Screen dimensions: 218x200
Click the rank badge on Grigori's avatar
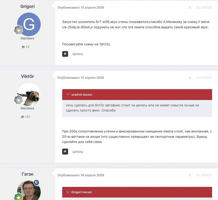[x=18, y=30]
